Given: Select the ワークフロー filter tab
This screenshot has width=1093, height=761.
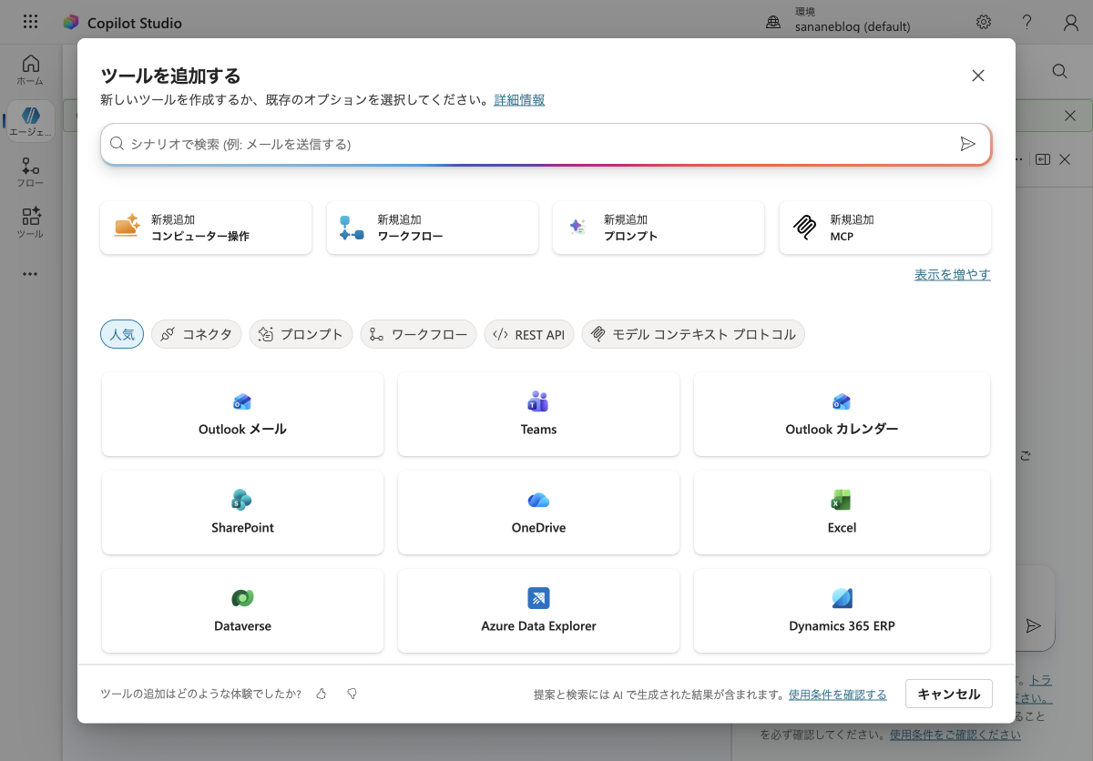Looking at the screenshot, I should coord(419,334).
